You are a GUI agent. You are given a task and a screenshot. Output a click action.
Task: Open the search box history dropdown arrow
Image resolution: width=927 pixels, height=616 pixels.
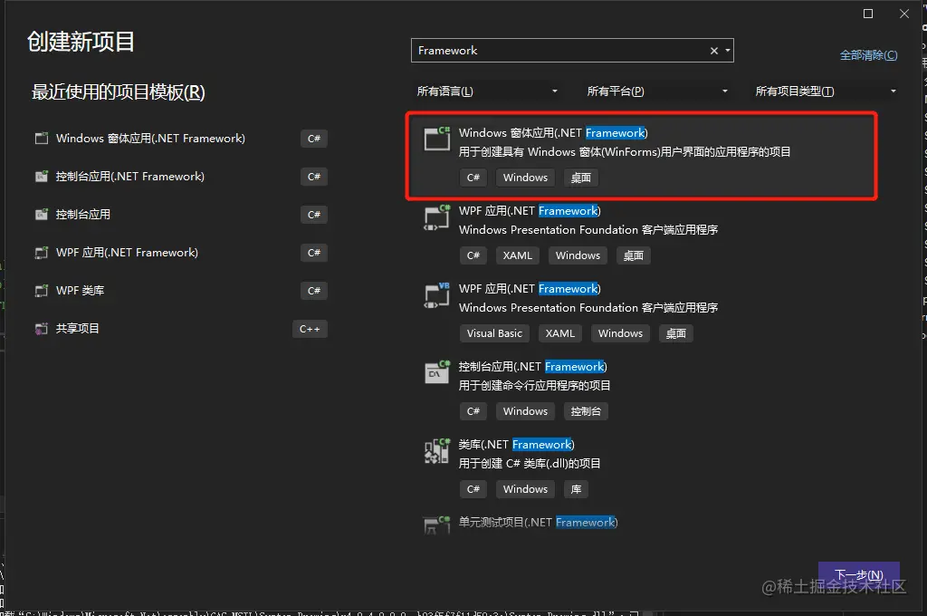[x=728, y=51]
